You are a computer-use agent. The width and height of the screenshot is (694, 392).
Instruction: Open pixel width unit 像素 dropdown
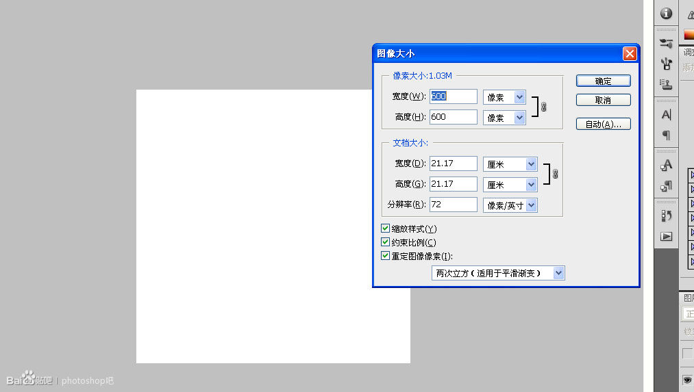click(x=504, y=96)
